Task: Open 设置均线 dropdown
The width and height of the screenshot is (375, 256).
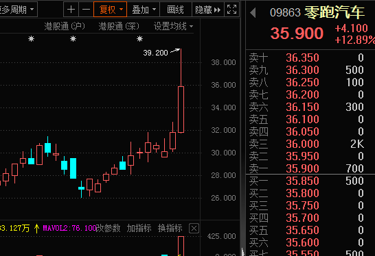Action: pos(173,26)
